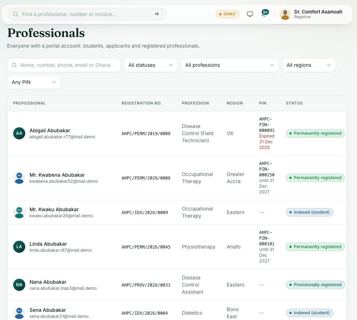
Task: Click registration number AHPC/PERM/2026/0045
Action: coord(146,247)
